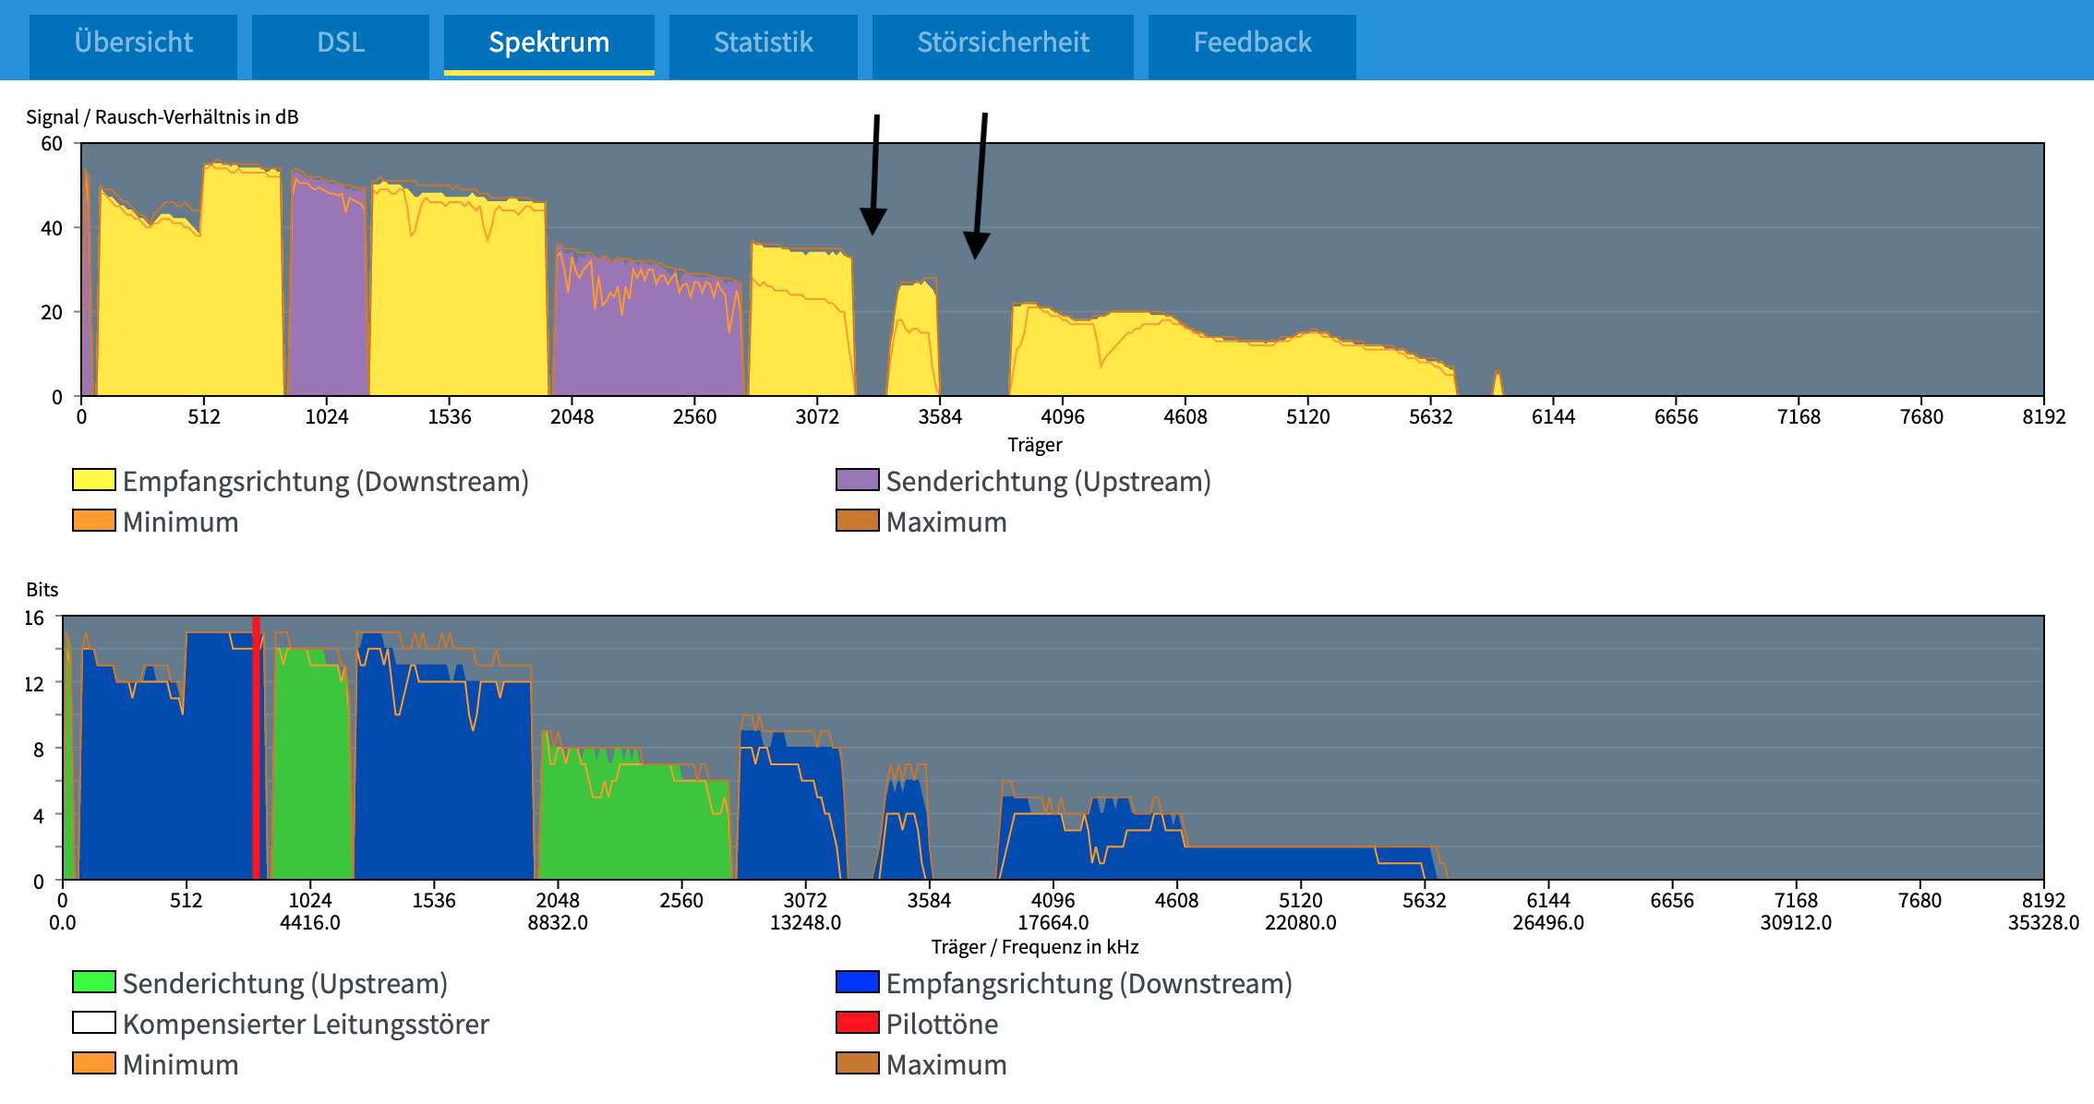
Task: Click brown Maximum swatch under SNR chart
Action: (857, 521)
